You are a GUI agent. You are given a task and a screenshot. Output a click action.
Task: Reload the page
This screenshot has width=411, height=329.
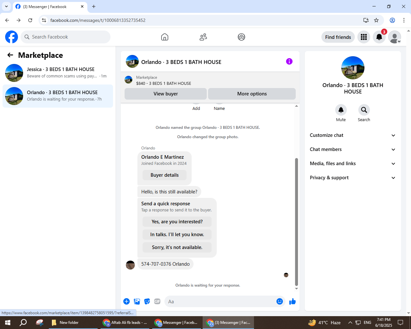(30, 20)
